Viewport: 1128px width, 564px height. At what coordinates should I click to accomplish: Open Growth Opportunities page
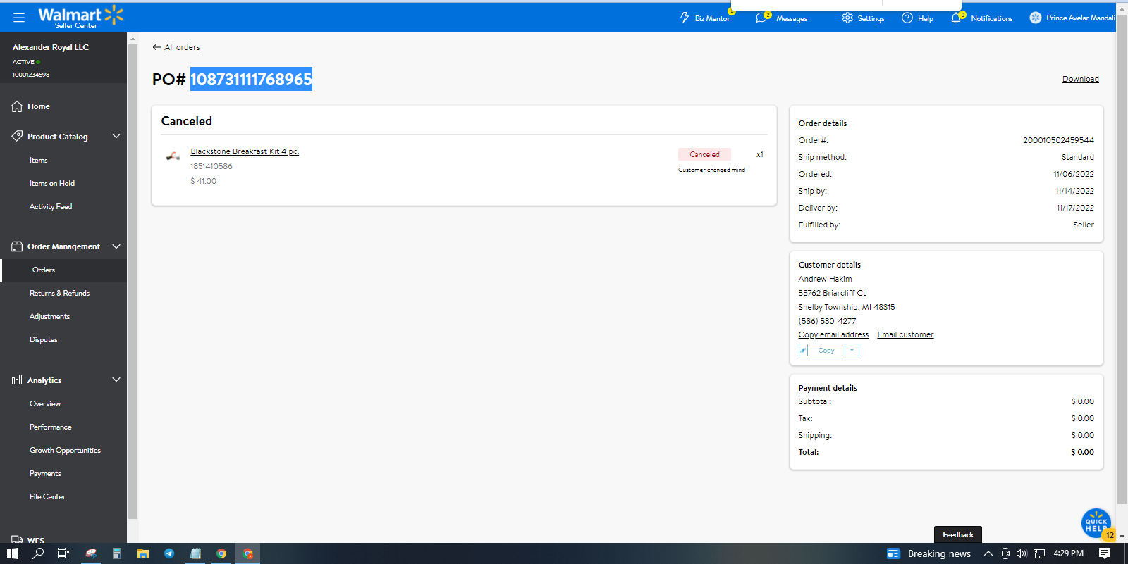click(x=66, y=451)
